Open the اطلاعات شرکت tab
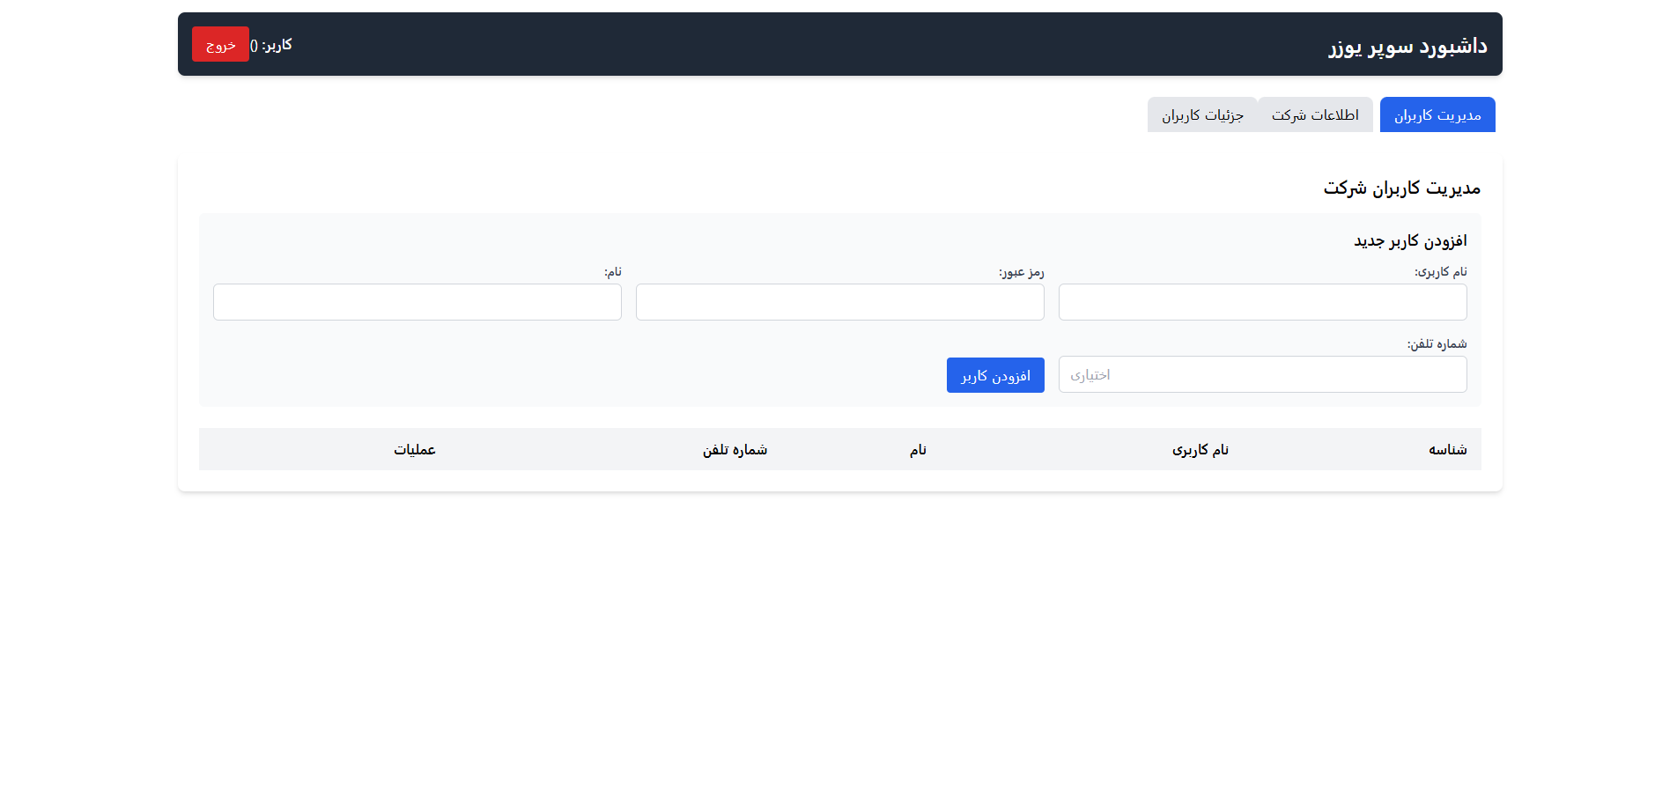Screen dimensions: 1677x804 (1315, 114)
